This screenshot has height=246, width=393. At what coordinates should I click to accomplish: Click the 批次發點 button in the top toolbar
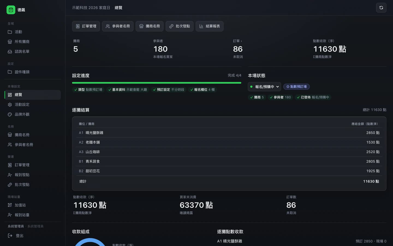180,26
